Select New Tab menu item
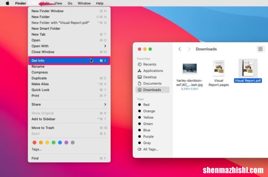 pyautogui.click(x=69, y=34)
